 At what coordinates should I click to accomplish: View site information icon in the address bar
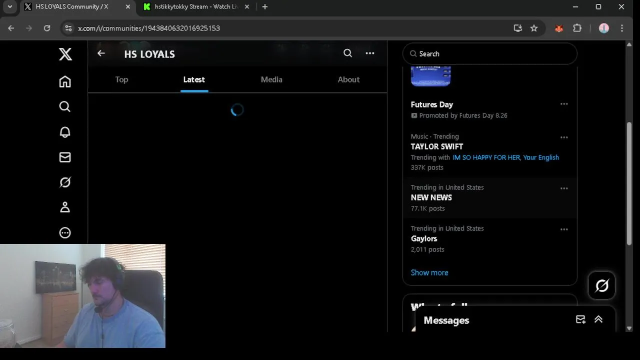click(x=68, y=28)
